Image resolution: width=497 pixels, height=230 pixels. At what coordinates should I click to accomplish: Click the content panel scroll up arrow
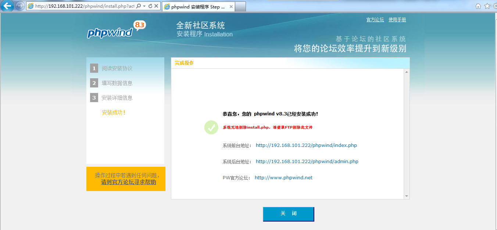click(x=407, y=72)
